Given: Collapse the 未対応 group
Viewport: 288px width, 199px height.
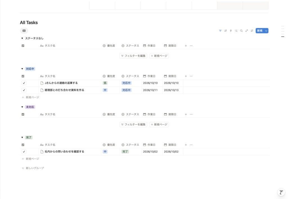Looking at the screenshot, I should pyautogui.click(x=22, y=107).
